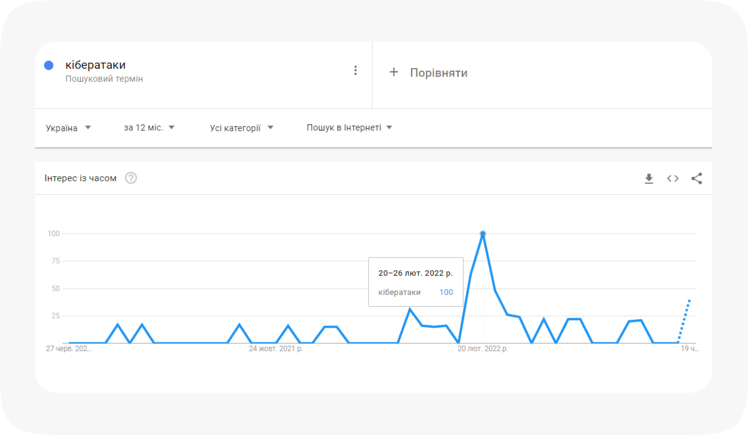Open help icon beside Інтерес із часом

click(x=131, y=178)
